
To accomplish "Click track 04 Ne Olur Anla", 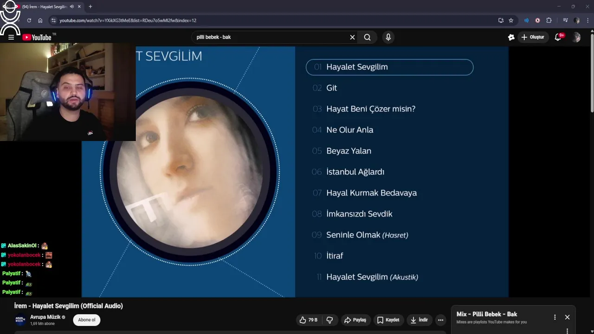I will [343, 130].
